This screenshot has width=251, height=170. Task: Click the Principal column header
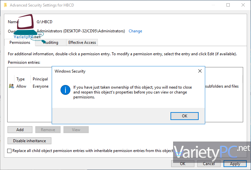(40, 79)
